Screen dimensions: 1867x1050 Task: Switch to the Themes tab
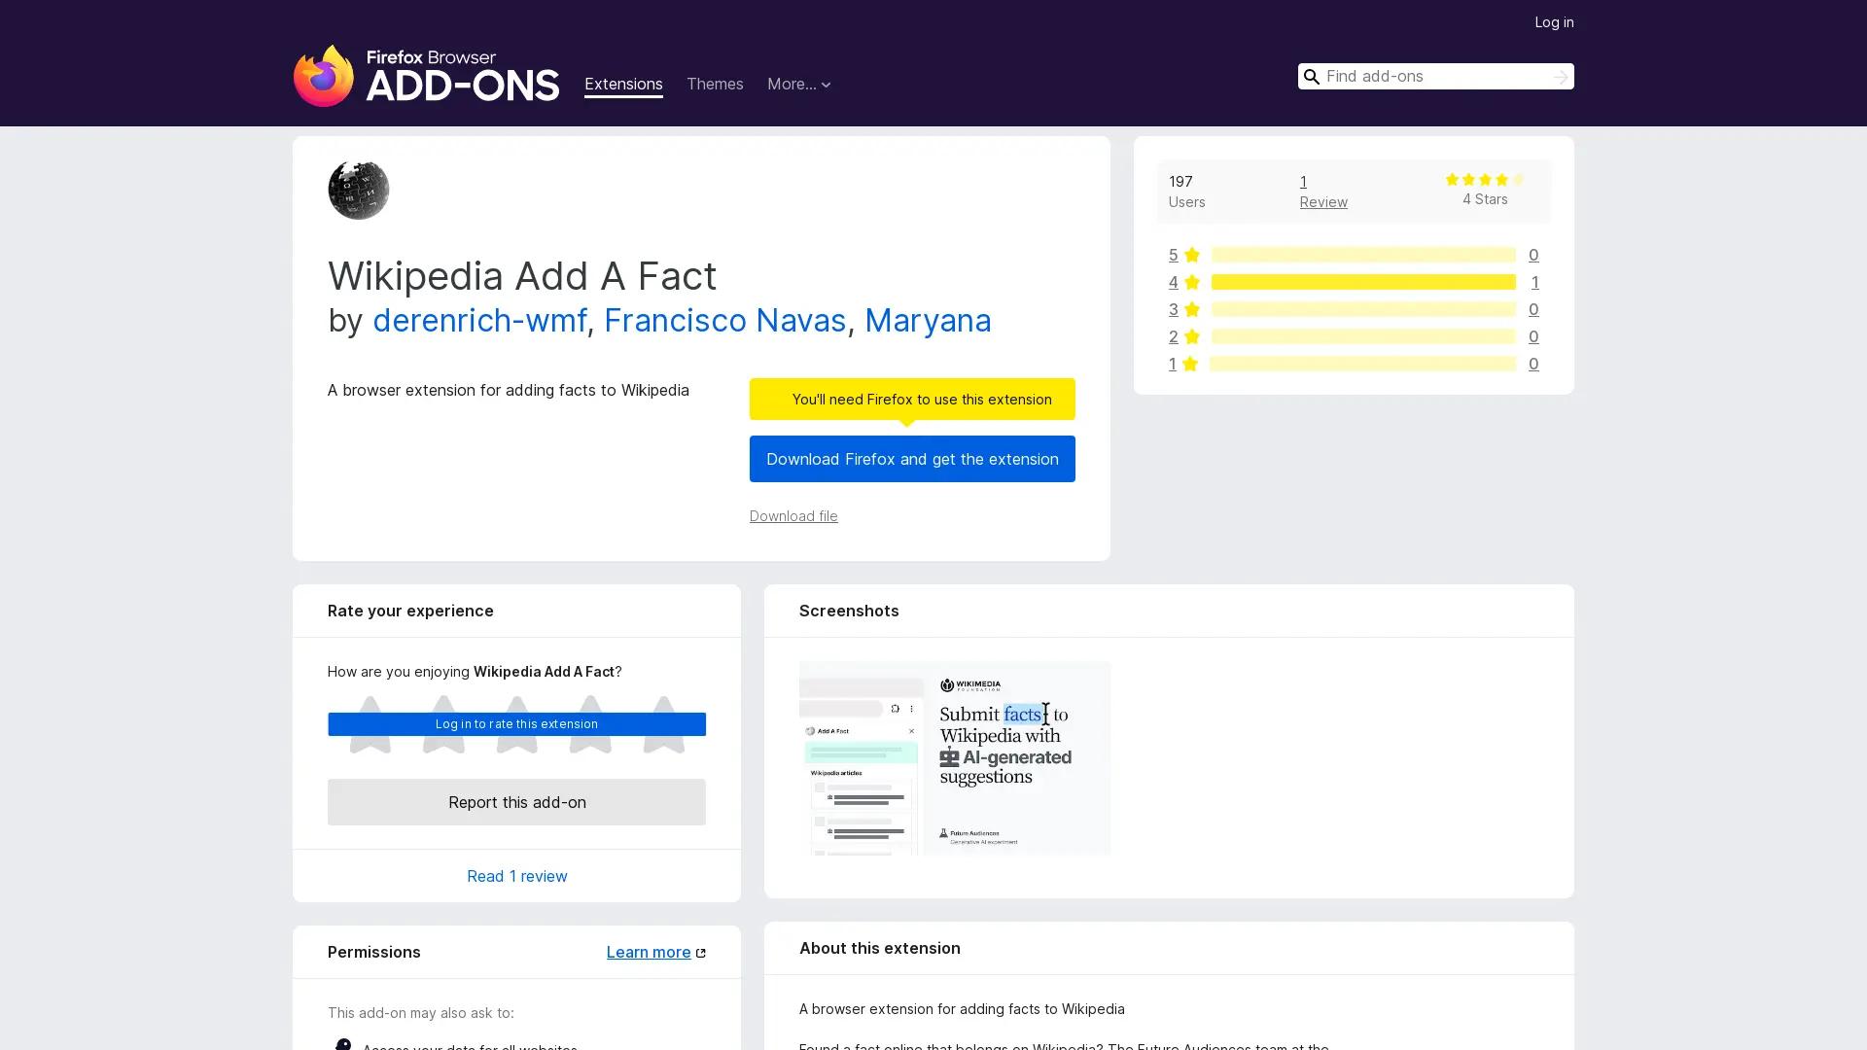715,84
